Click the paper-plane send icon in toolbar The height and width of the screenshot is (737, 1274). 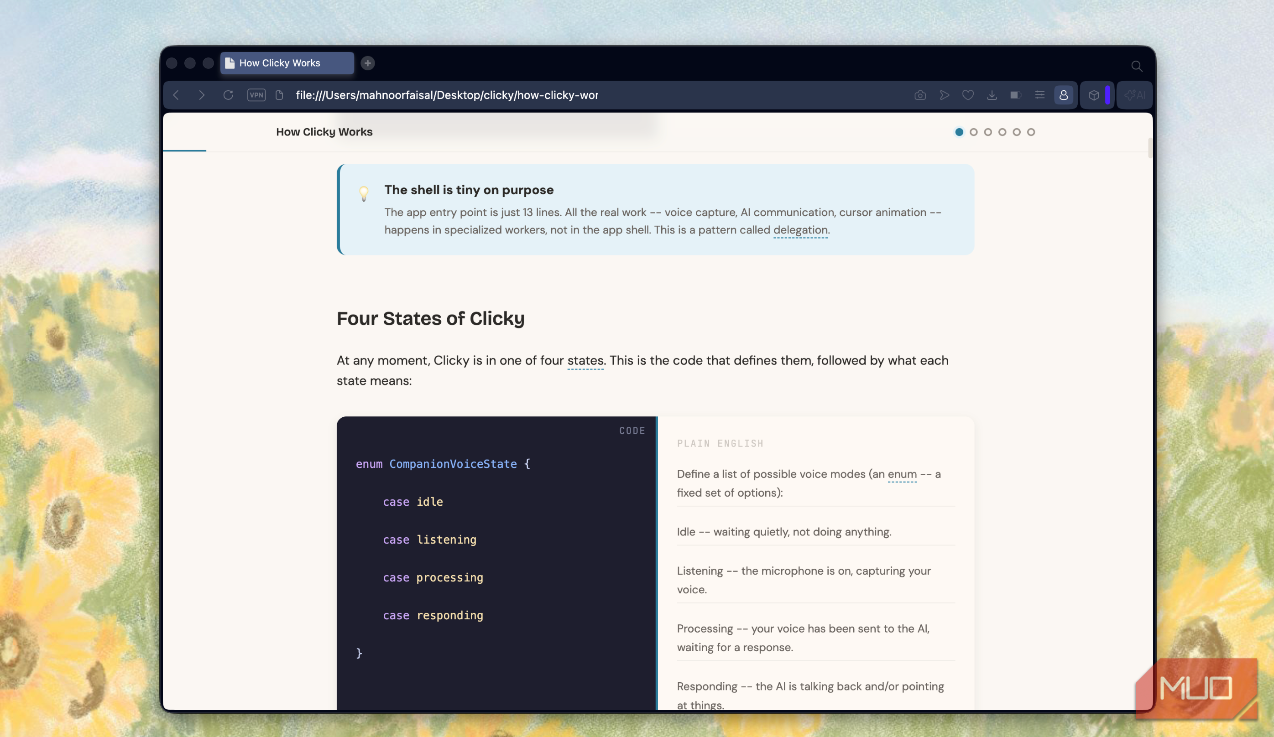944,95
